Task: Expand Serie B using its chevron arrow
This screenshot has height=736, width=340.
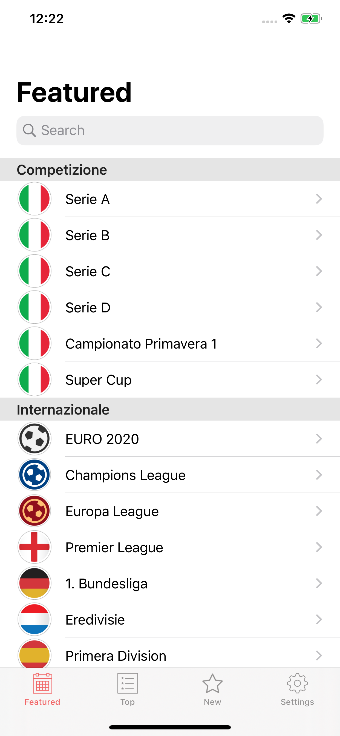Action: pyautogui.click(x=319, y=235)
